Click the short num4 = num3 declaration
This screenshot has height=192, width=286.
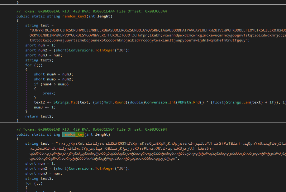point(53,74)
